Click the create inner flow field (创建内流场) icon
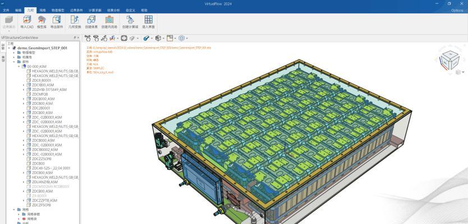 click(x=109, y=20)
